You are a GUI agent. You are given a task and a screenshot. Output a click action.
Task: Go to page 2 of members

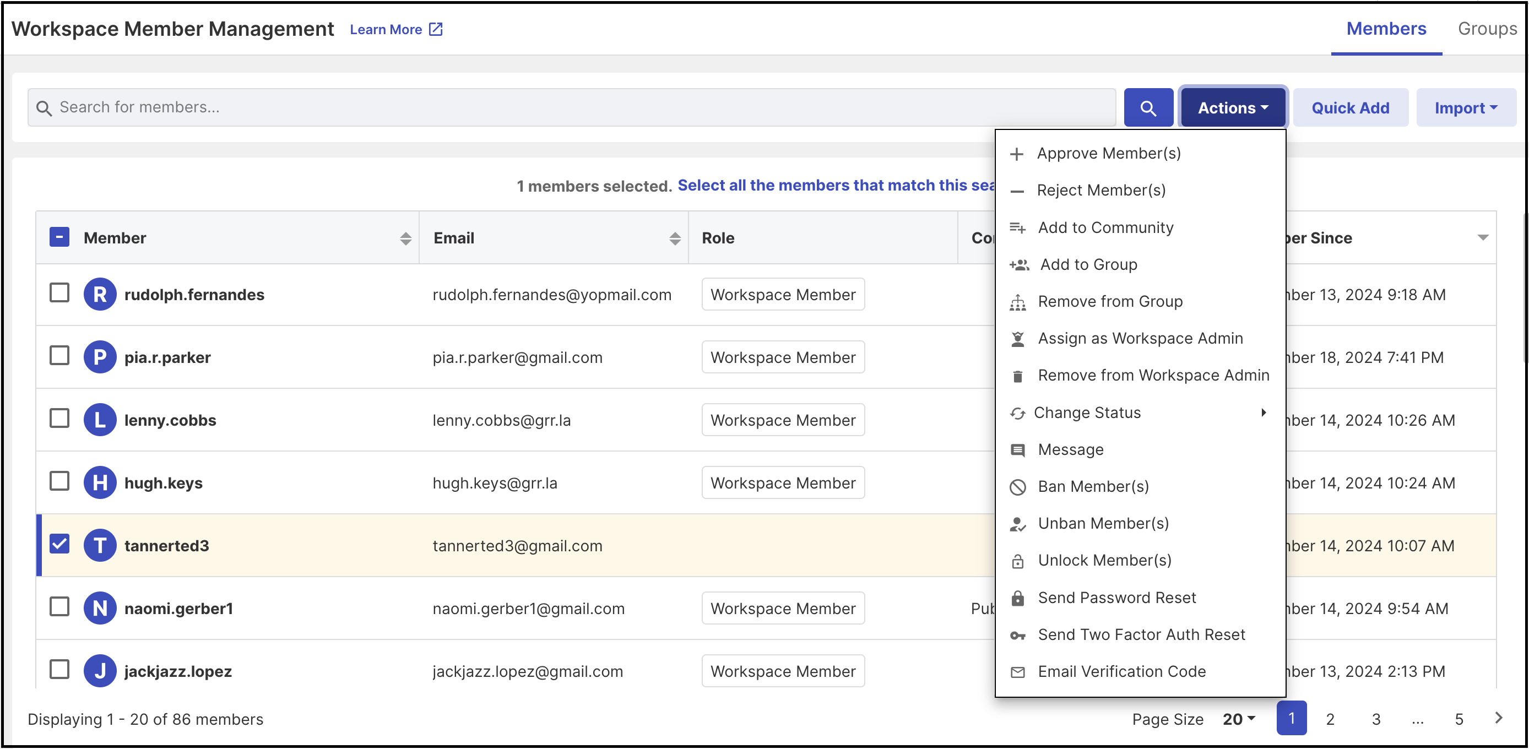click(x=1330, y=719)
